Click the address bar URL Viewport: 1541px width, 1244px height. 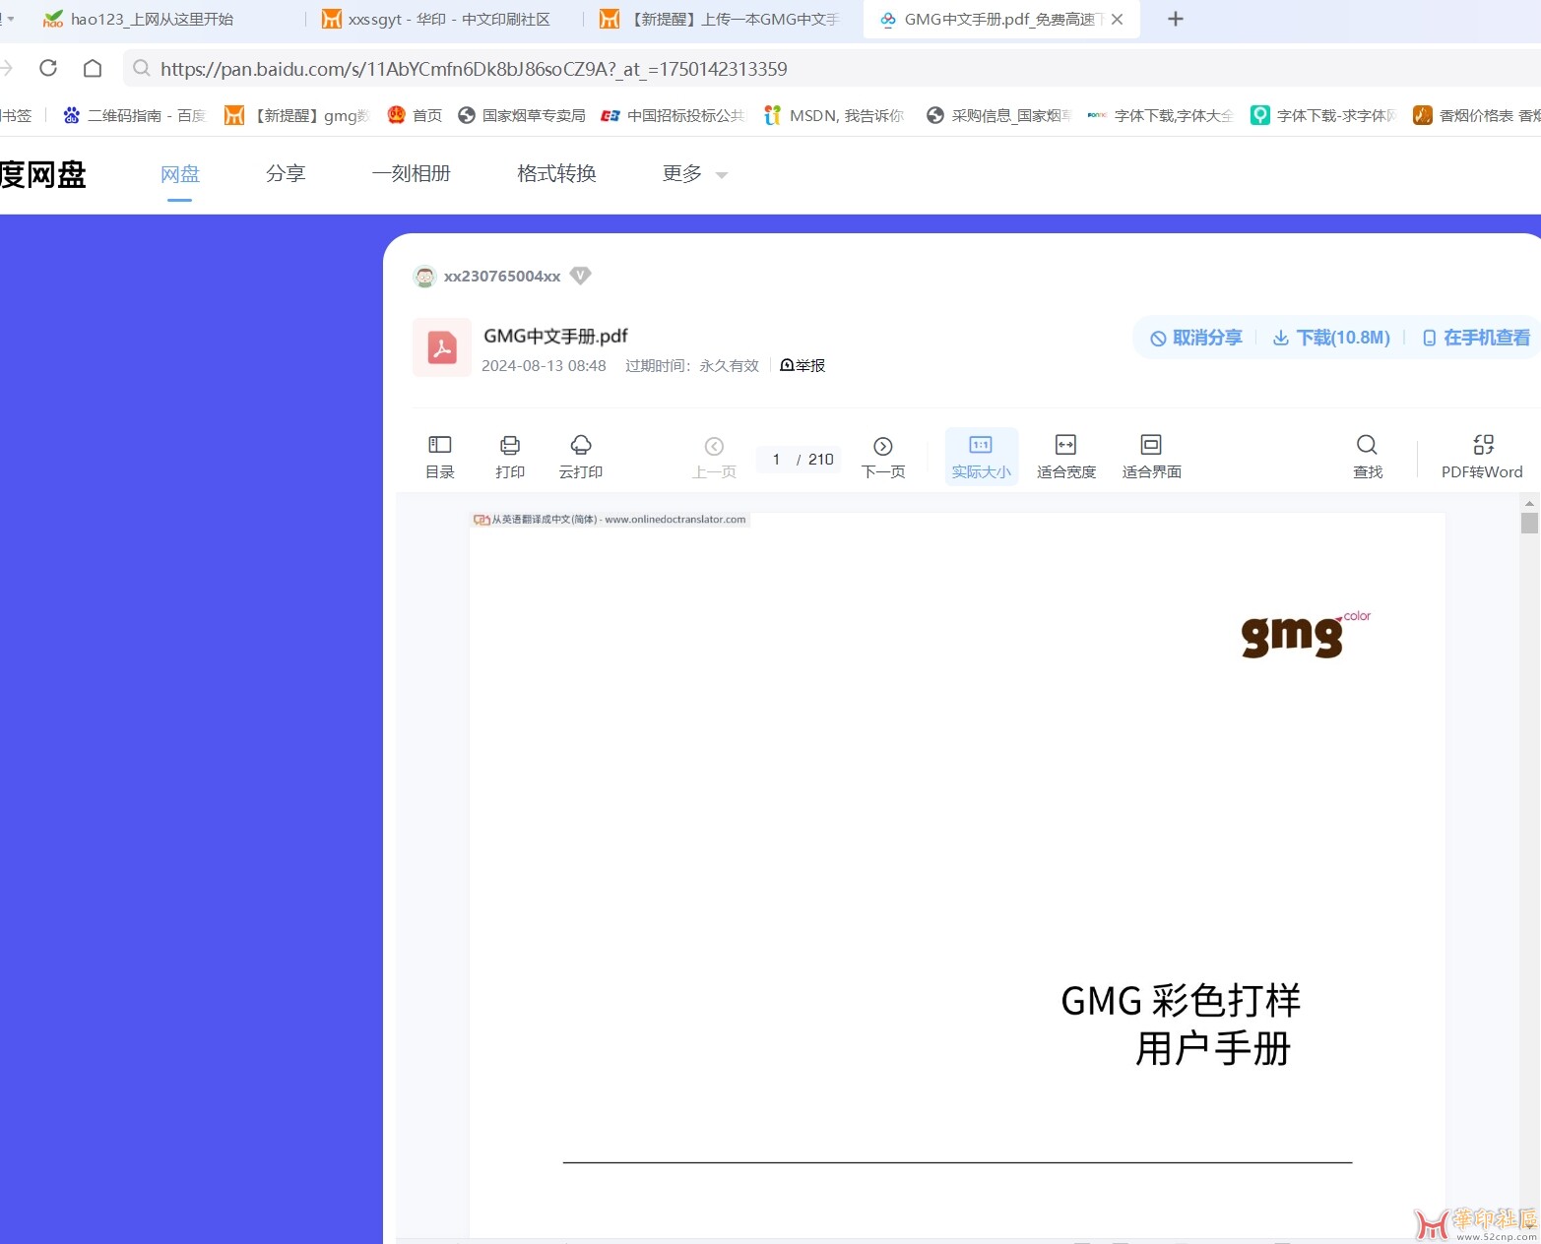(x=474, y=69)
